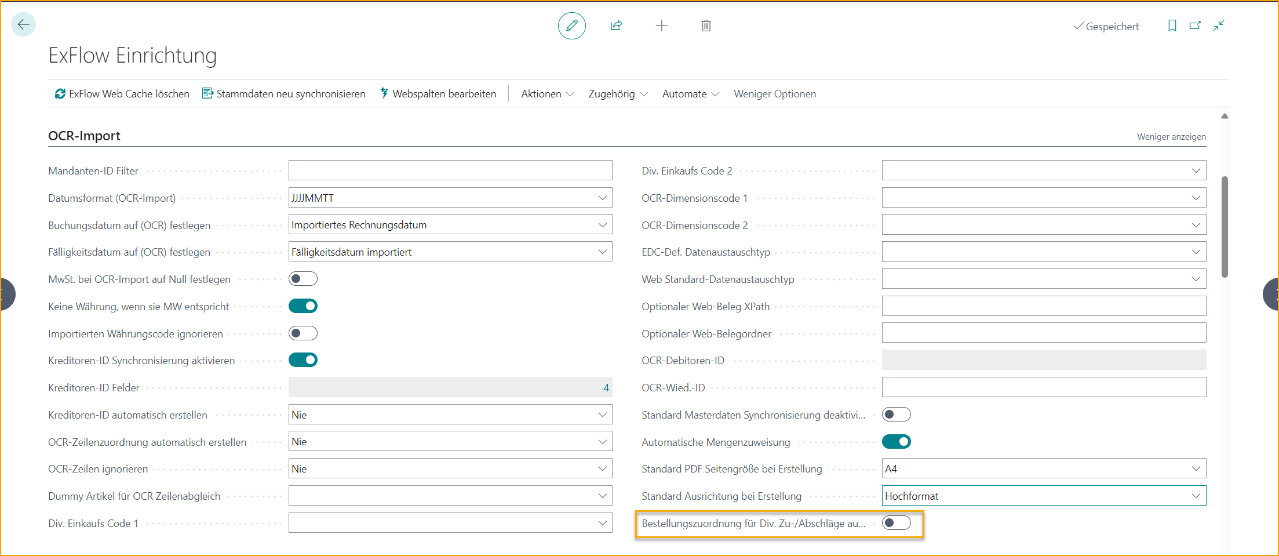Open Standard Ausrichtung bei Erstellung dropdown

tap(1196, 496)
